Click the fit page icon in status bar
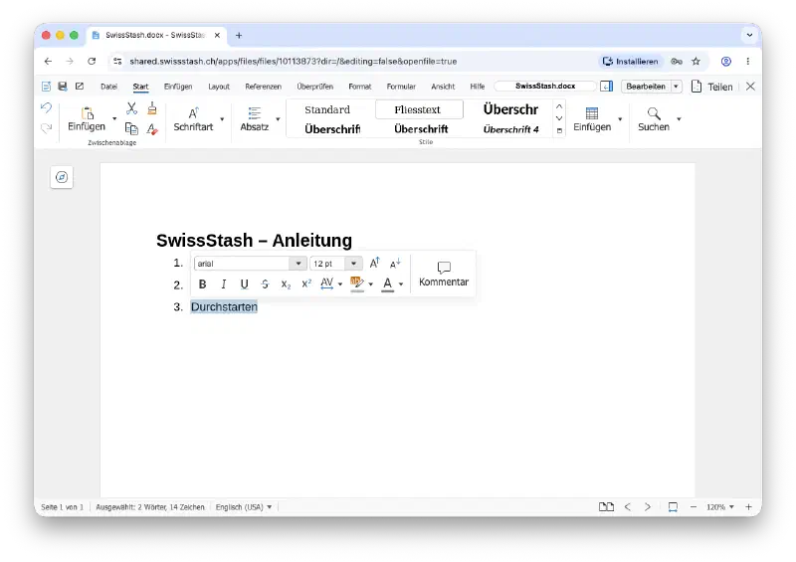 tap(673, 506)
